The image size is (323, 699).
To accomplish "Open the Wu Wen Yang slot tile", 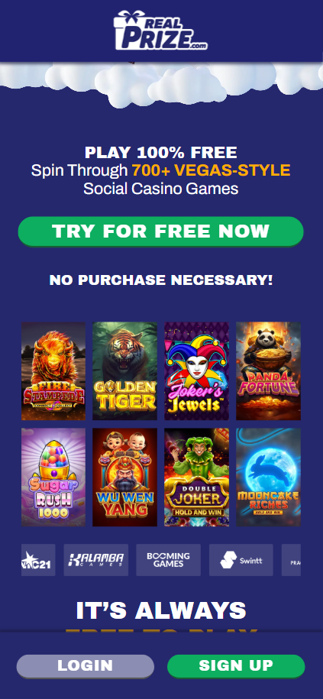I will coord(124,477).
